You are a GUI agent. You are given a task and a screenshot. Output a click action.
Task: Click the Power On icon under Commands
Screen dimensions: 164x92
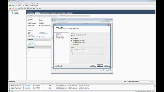click(x=29, y=42)
